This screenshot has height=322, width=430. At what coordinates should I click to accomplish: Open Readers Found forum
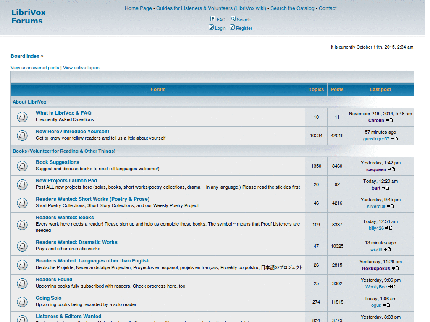tap(54, 280)
